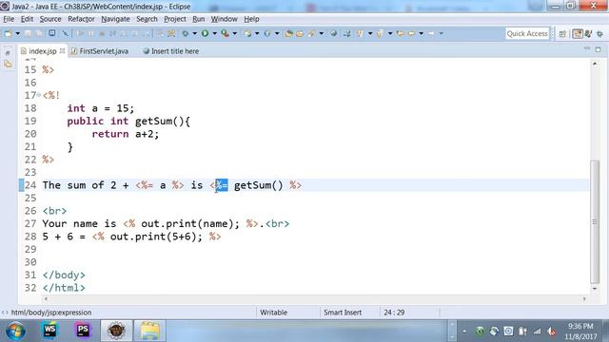Screen dimensions: 609x342
Task: Click the Quick Access search field
Action: (x=527, y=34)
